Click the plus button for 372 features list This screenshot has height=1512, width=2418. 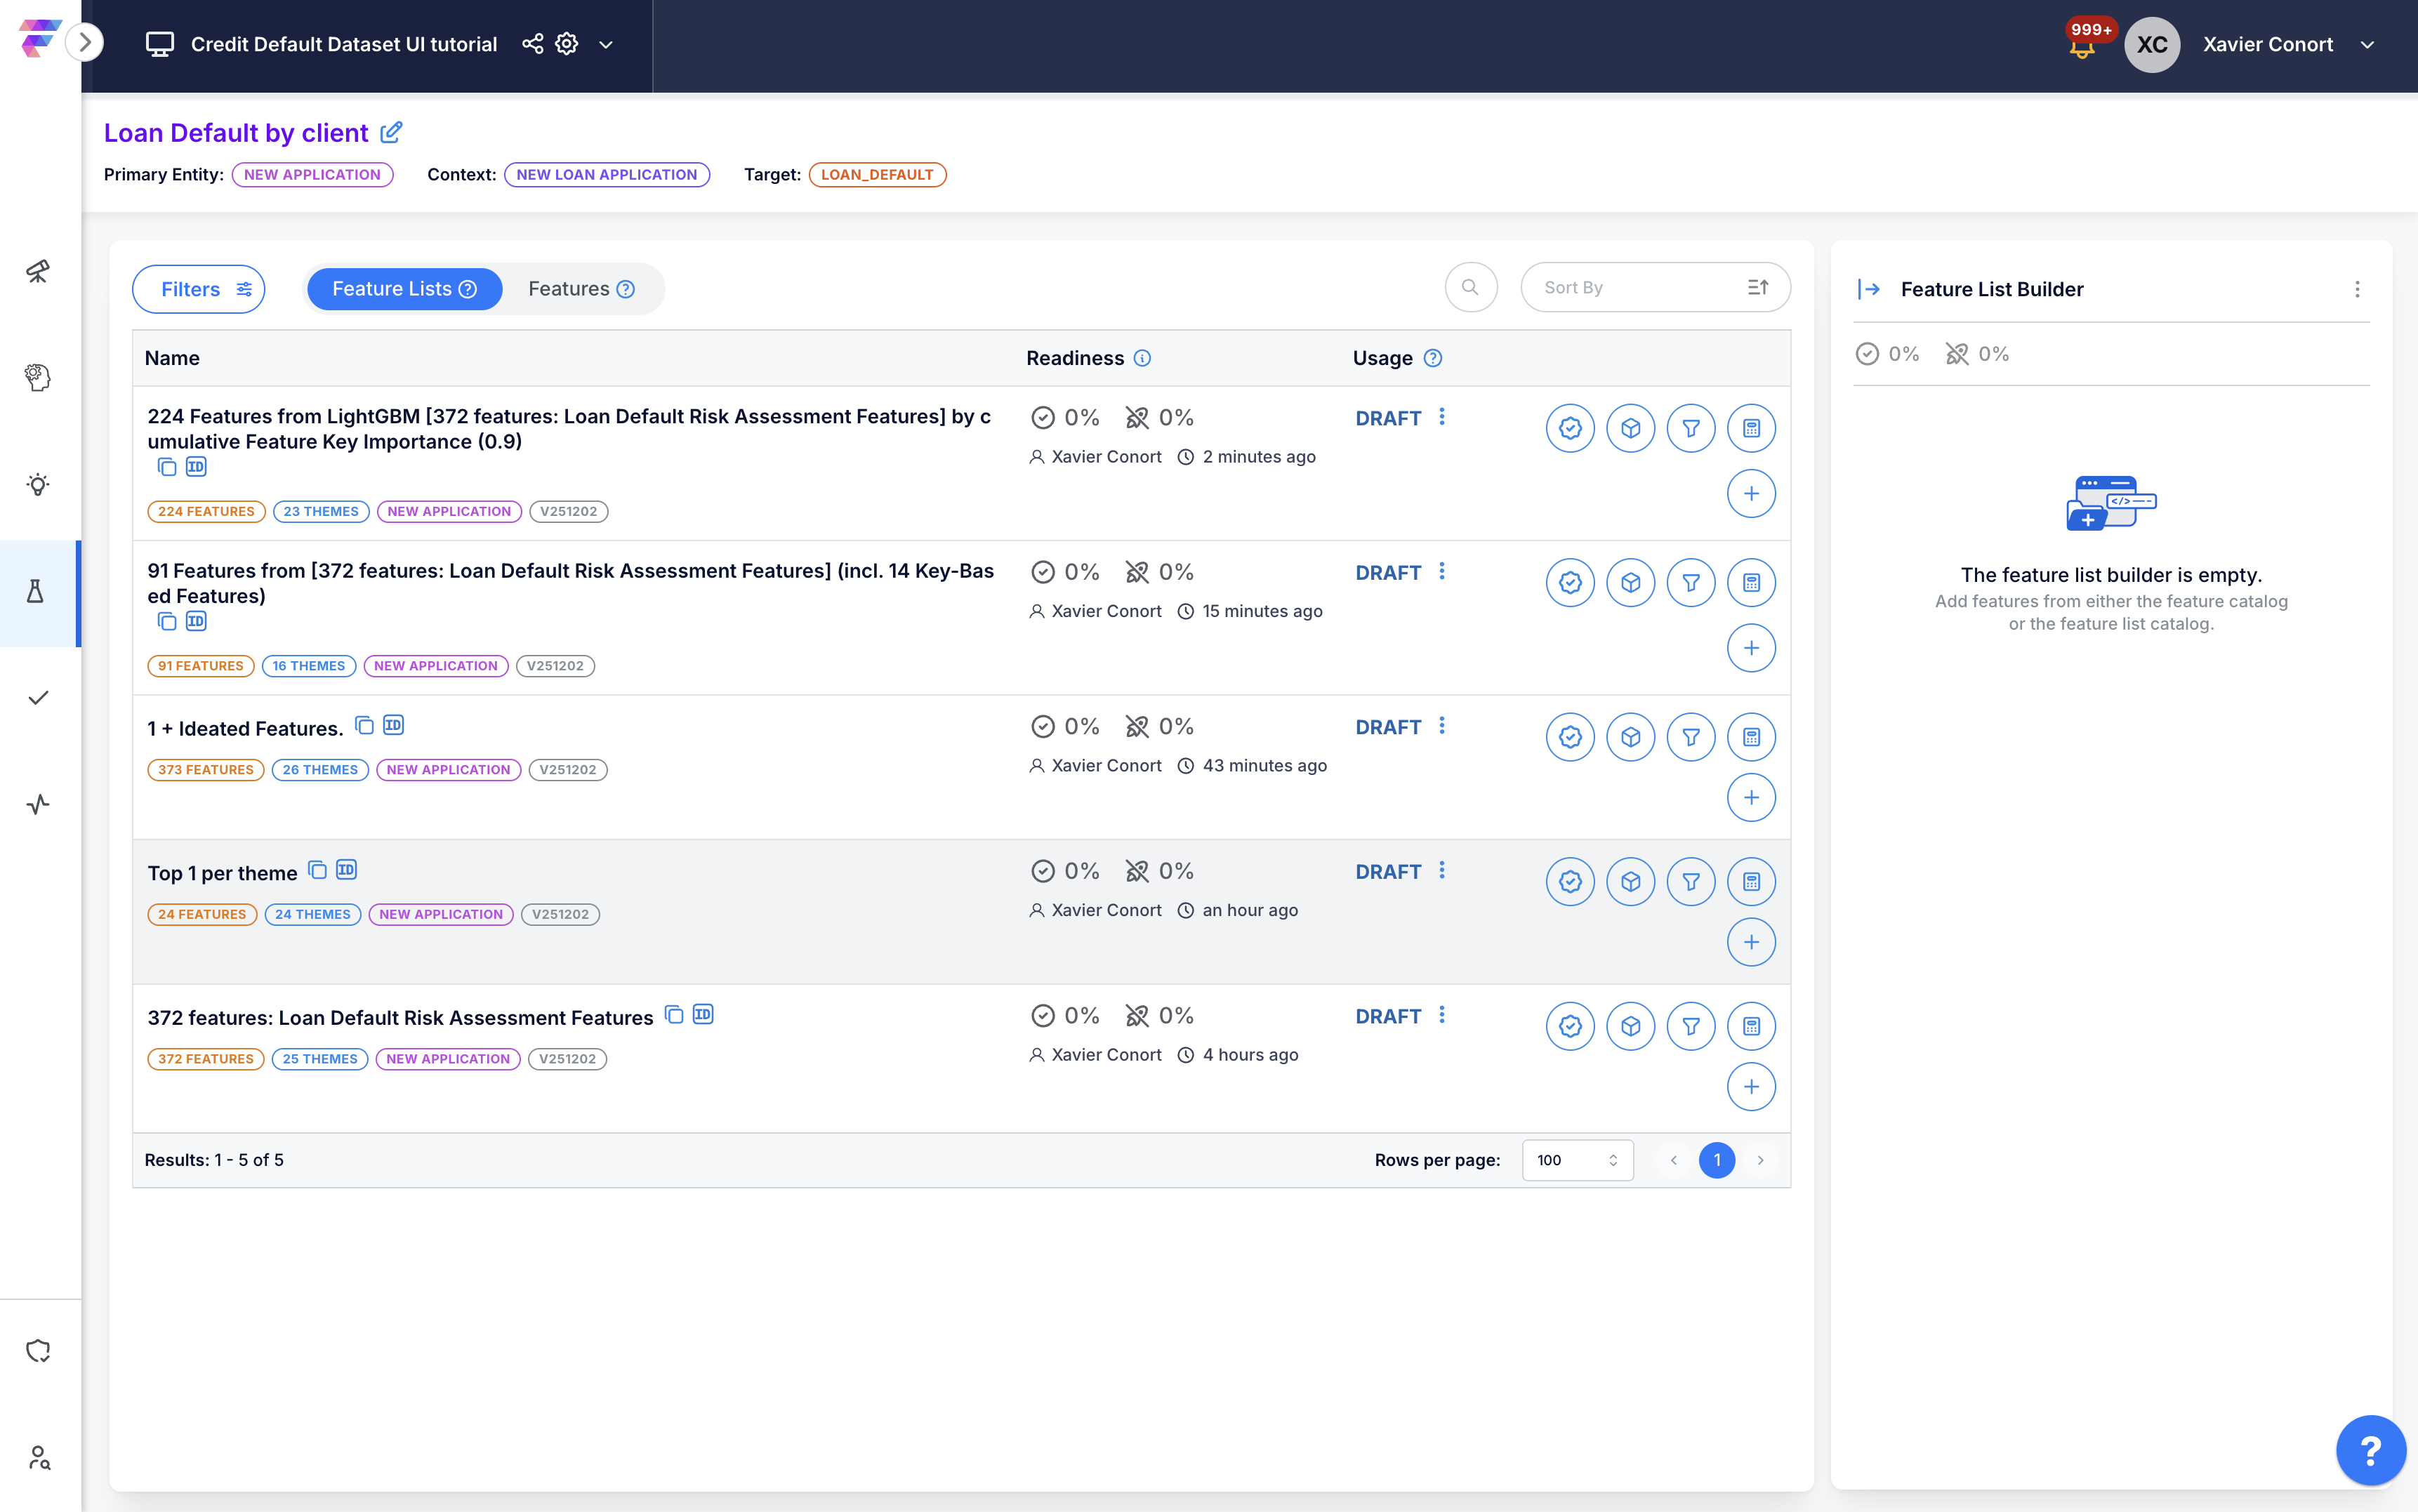1751,1087
